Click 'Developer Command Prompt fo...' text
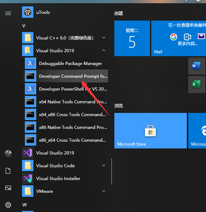Screen dimensions: 206x212 coord(74,76)
